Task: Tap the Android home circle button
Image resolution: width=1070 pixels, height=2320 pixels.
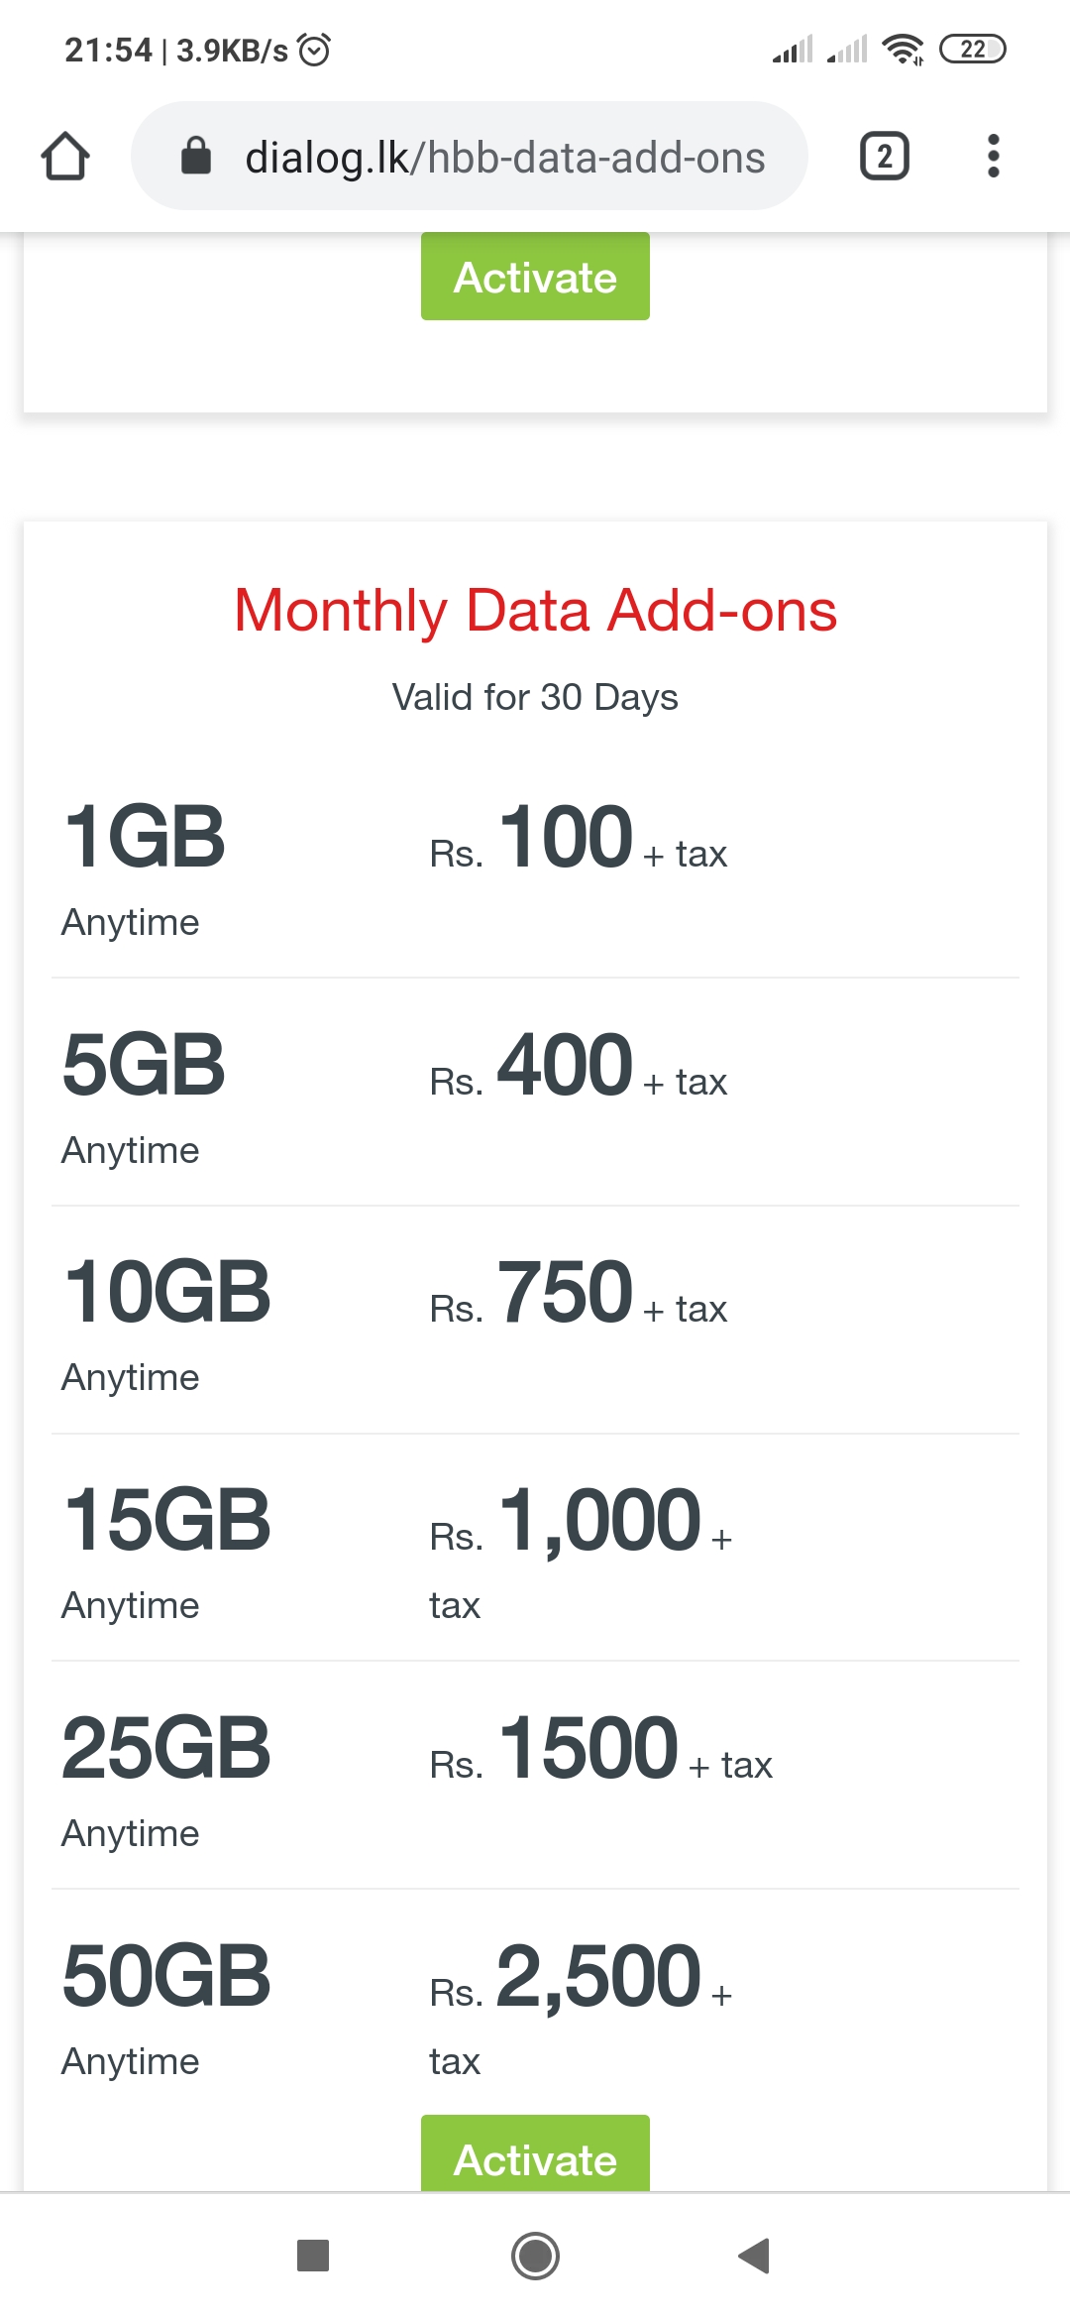Action: [535, 2256]
